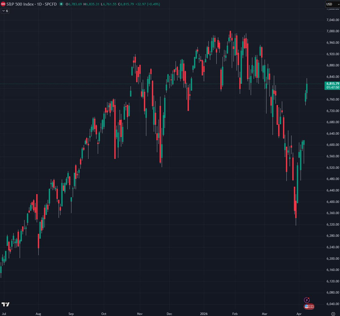Click the 6,640.00 price scale label

click(x=333, y=134)
